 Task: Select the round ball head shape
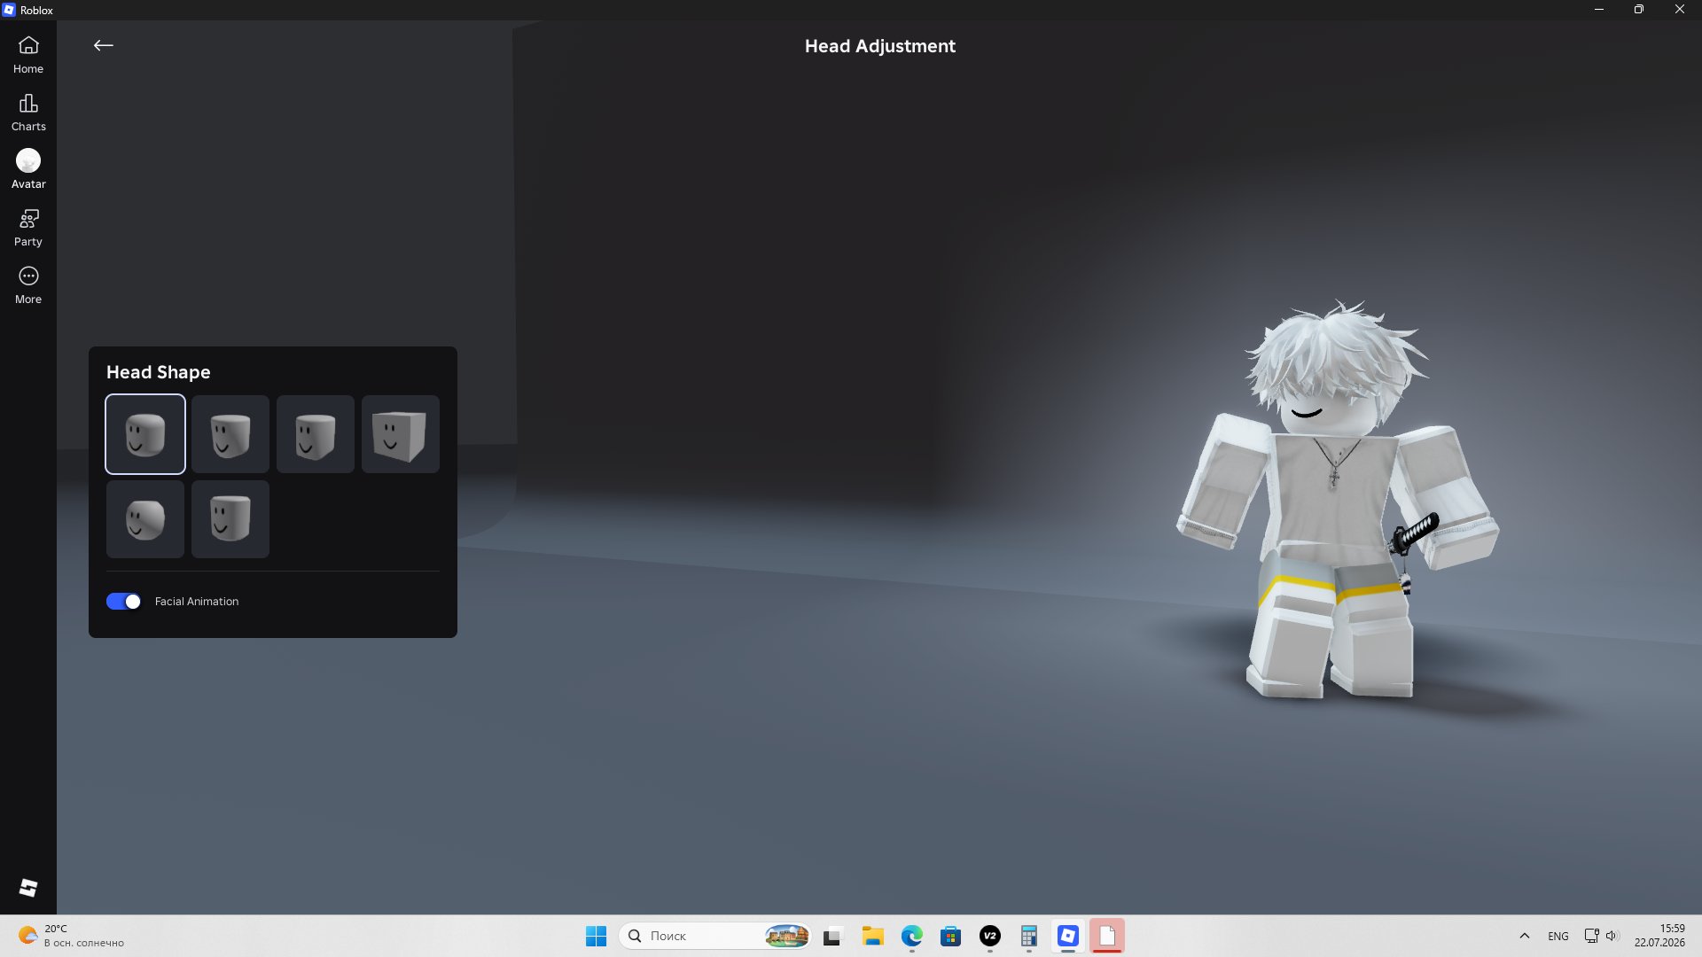pos(145,519)
